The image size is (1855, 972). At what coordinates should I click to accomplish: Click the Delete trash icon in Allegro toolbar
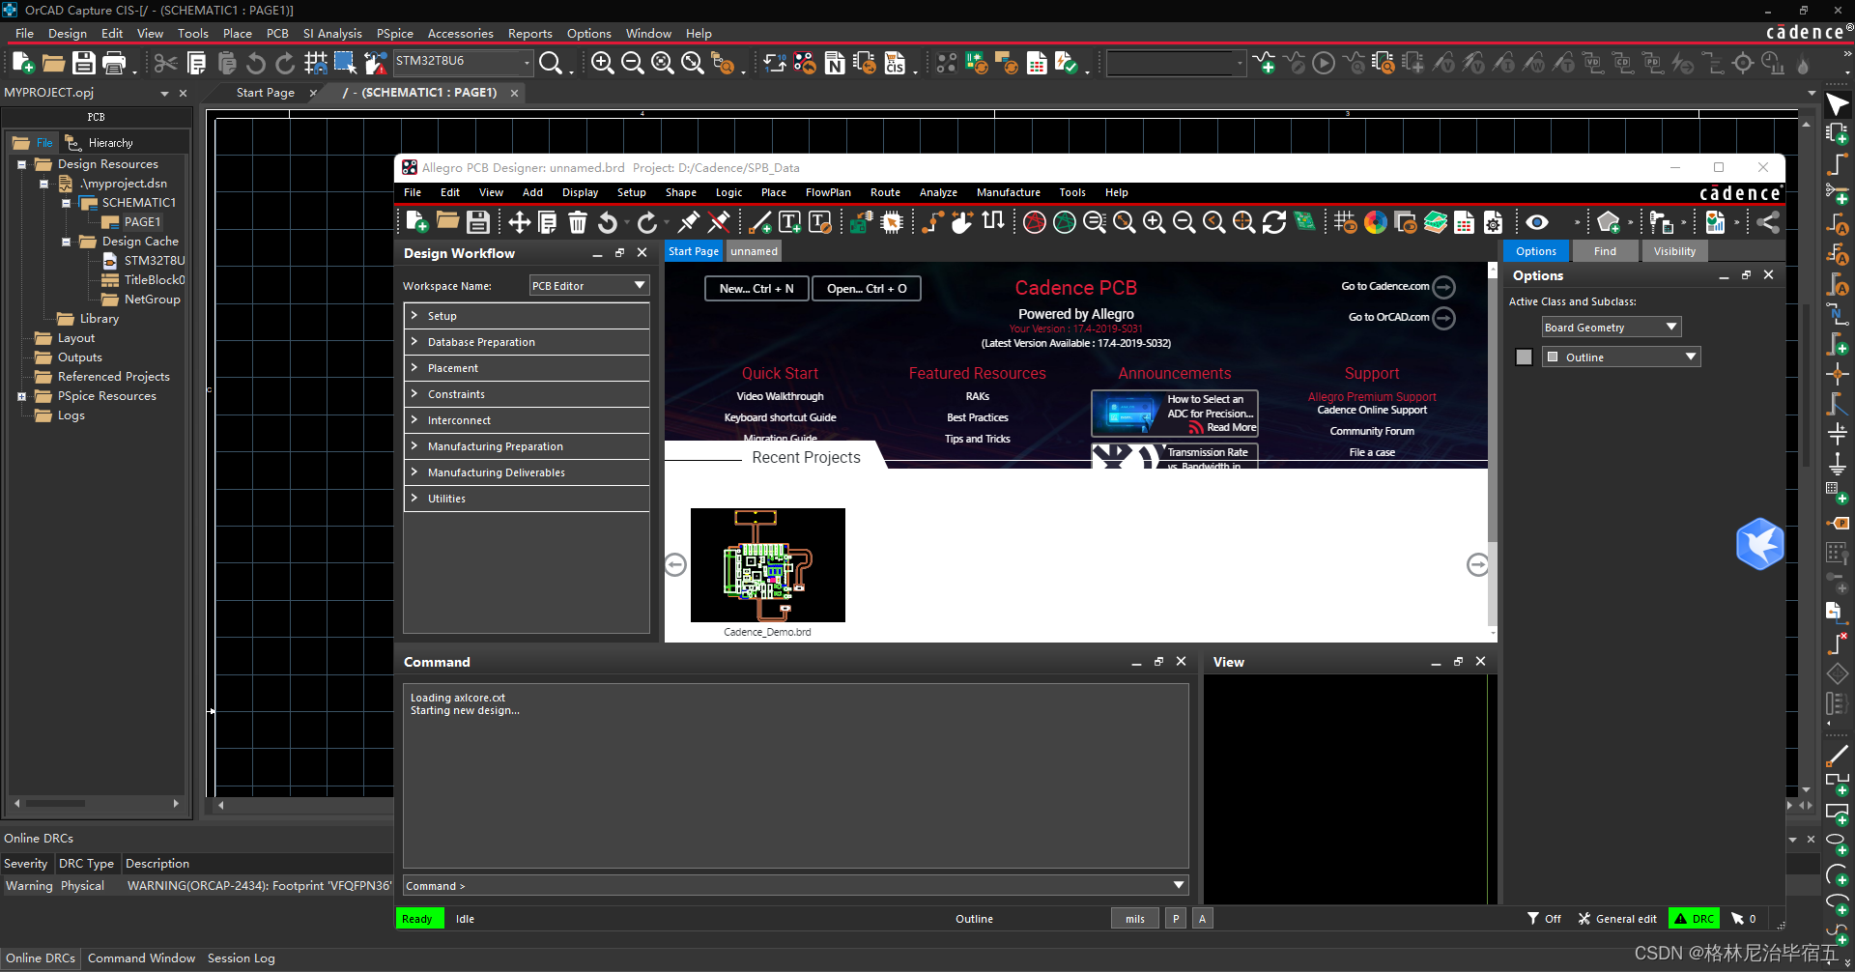[x=577, y=222]
